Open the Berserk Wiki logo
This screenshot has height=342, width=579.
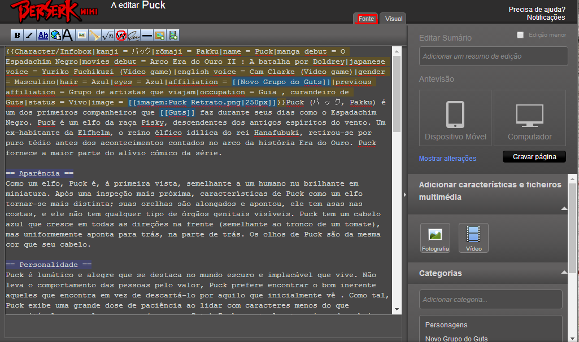(x=54, y=11)
